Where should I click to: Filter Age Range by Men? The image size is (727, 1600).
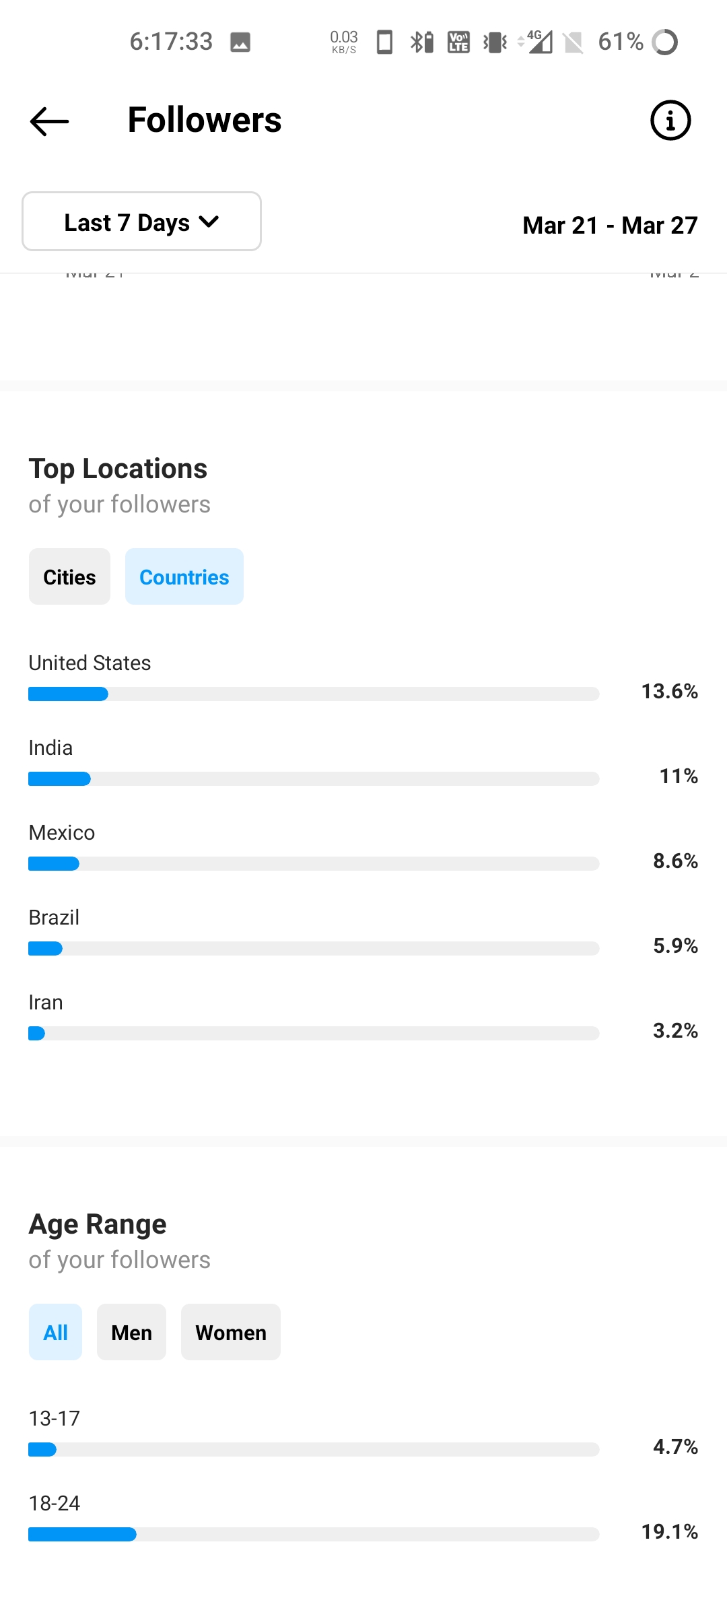pyautogui.click(x=131, y=1333)
